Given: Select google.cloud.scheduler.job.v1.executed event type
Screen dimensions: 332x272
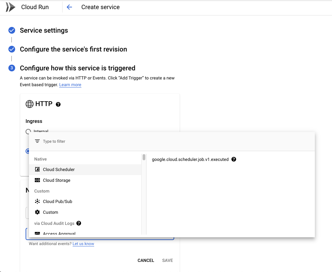Looking at the screenshot, I should coord(190,159).
